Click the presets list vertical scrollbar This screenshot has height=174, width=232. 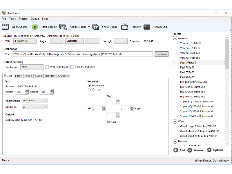pos(227,87)
